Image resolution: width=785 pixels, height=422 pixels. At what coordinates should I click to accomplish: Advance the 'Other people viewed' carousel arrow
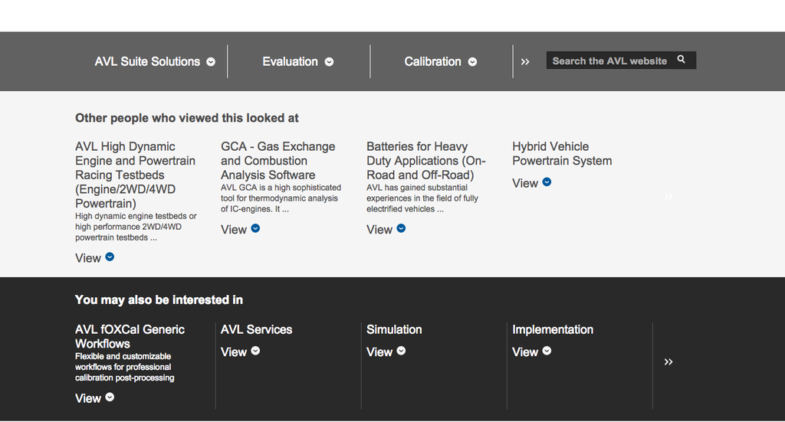(x=668, y=197)
